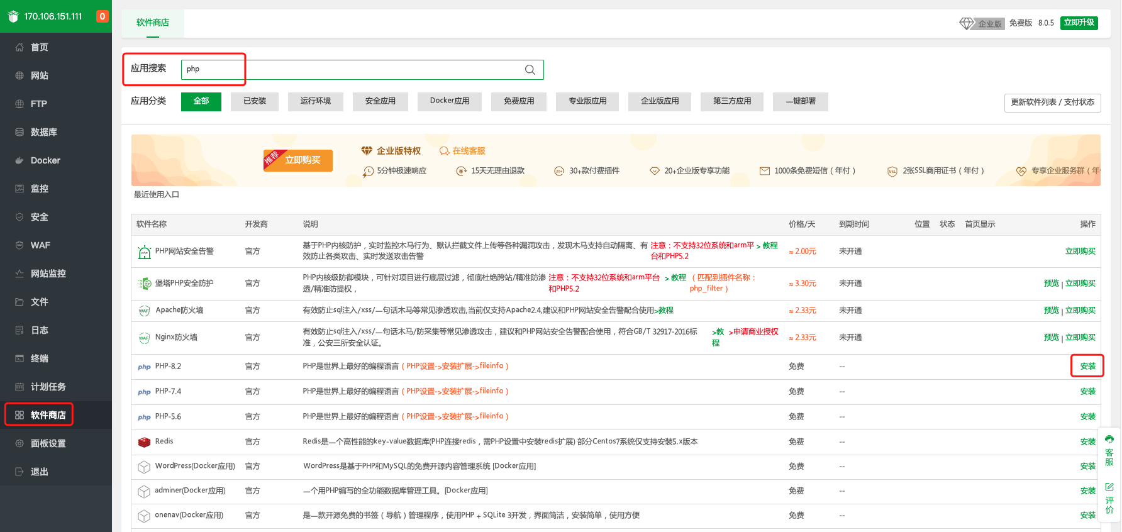Click the notification count badge 0
The image size is (1122, 532).
coord(102,16)
